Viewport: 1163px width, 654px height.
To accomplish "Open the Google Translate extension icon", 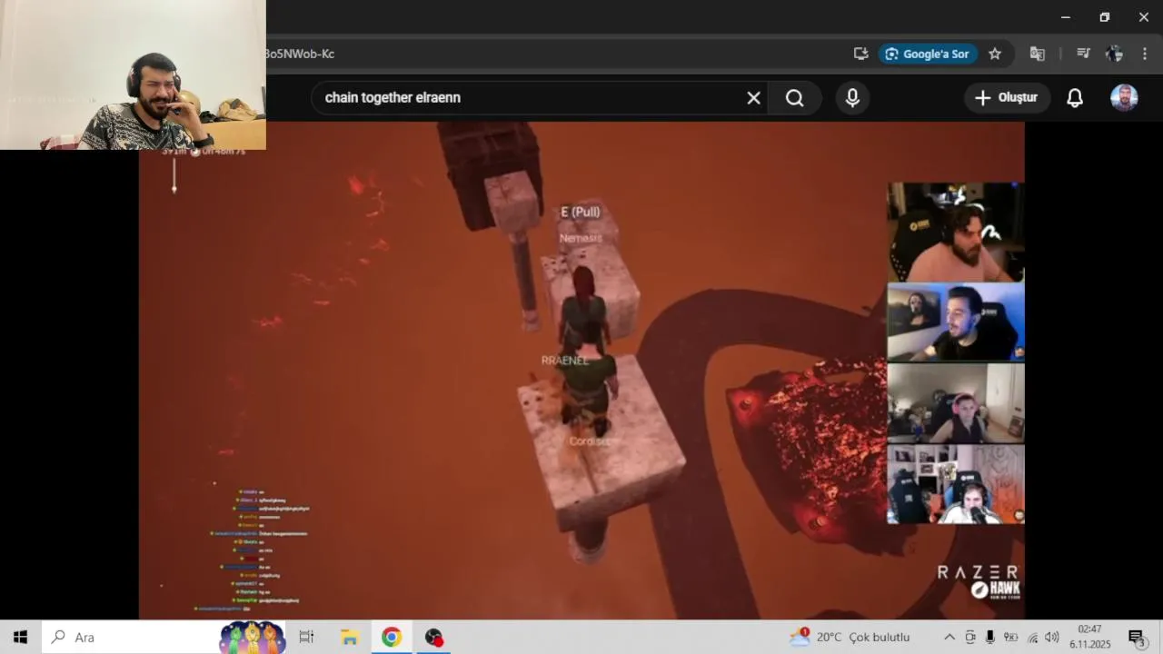I will pyautogui.click(x=1037, y=54).
